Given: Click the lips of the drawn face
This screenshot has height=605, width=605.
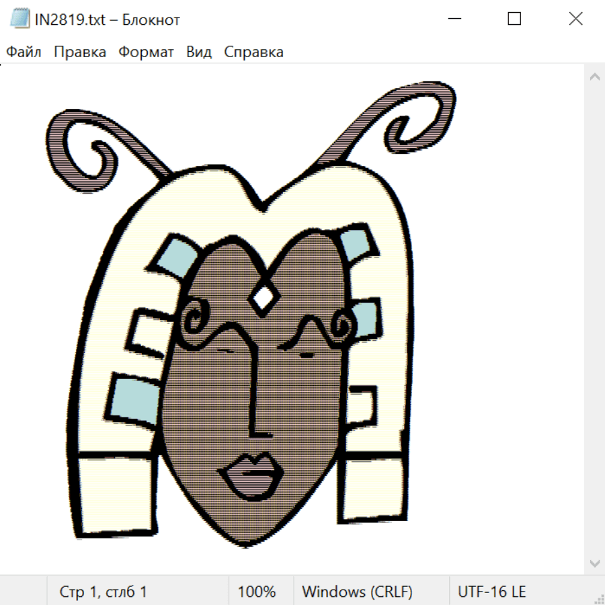Looking at the screenshot, I should pos(250,475).
